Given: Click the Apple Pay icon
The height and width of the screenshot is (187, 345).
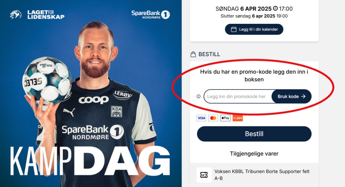Looking at the screenshot, I should pos(225,118).
